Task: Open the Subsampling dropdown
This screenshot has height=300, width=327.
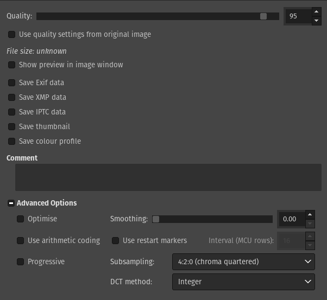Action: [x=243, y=261]
